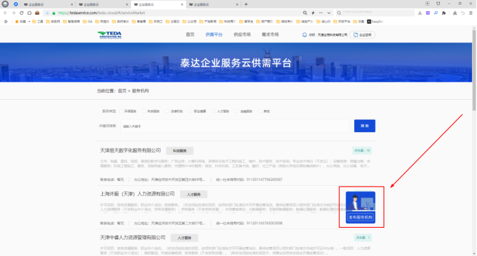
Task: Check the 职业健康 service type checkbox
Action: click(191, 111)
